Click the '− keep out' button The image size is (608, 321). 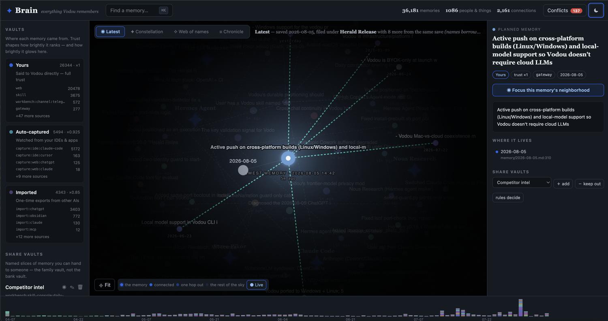(589, 184)
